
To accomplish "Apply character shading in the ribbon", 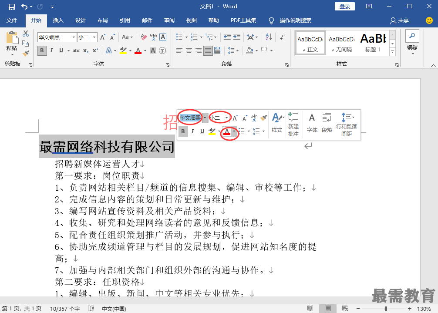I will coord(153,50).
